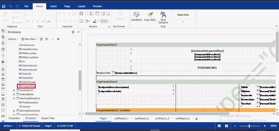Viewport: 279px width, 131px height.
Task: Open the Style Designer
Action: pos(163,17)
